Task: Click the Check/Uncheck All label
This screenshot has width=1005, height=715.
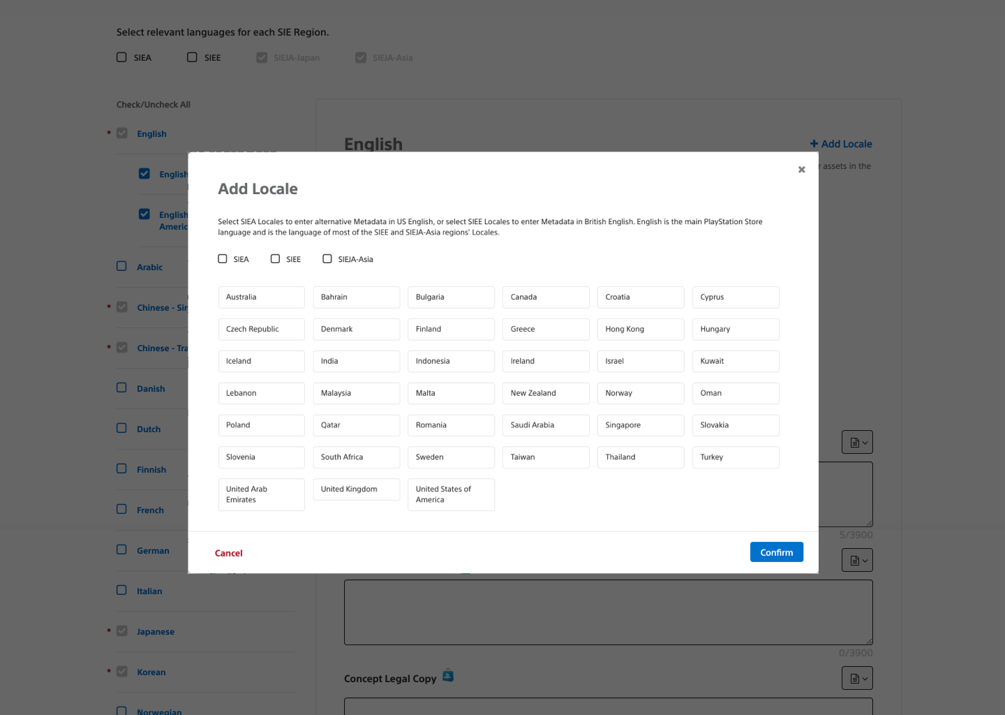Action: tap(154, 105)
